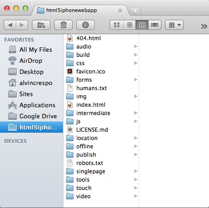Switch to icon view mode
This screenshot has width=209, height=208.
point(117,25)
